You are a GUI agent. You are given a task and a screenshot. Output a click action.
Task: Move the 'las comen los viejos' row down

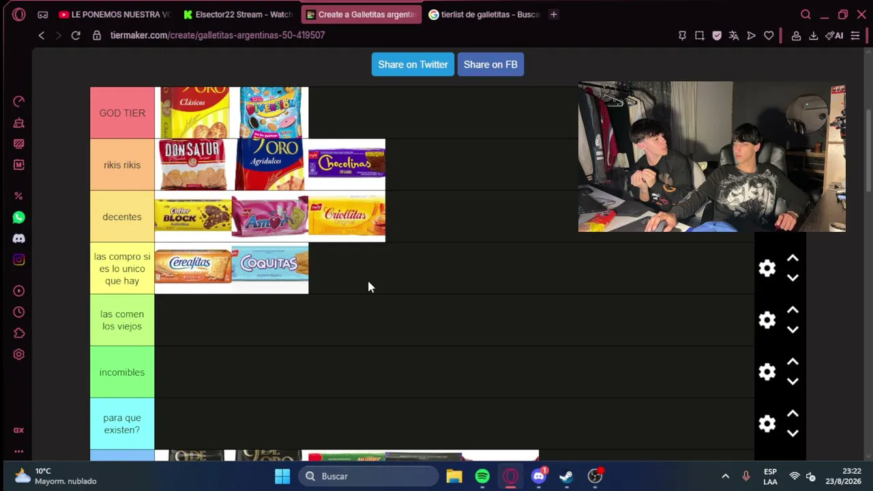click(793, 329)
